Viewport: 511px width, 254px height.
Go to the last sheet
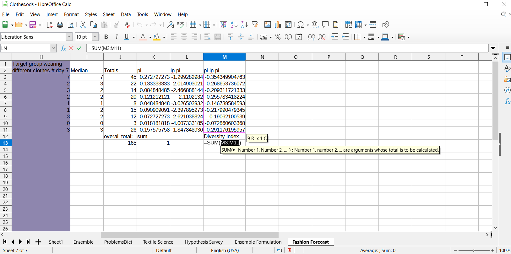point(28,242)
